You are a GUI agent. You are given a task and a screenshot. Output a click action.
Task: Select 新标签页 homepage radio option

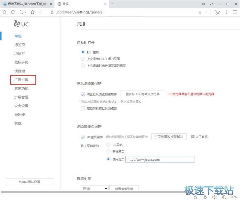tap(108, 151)
